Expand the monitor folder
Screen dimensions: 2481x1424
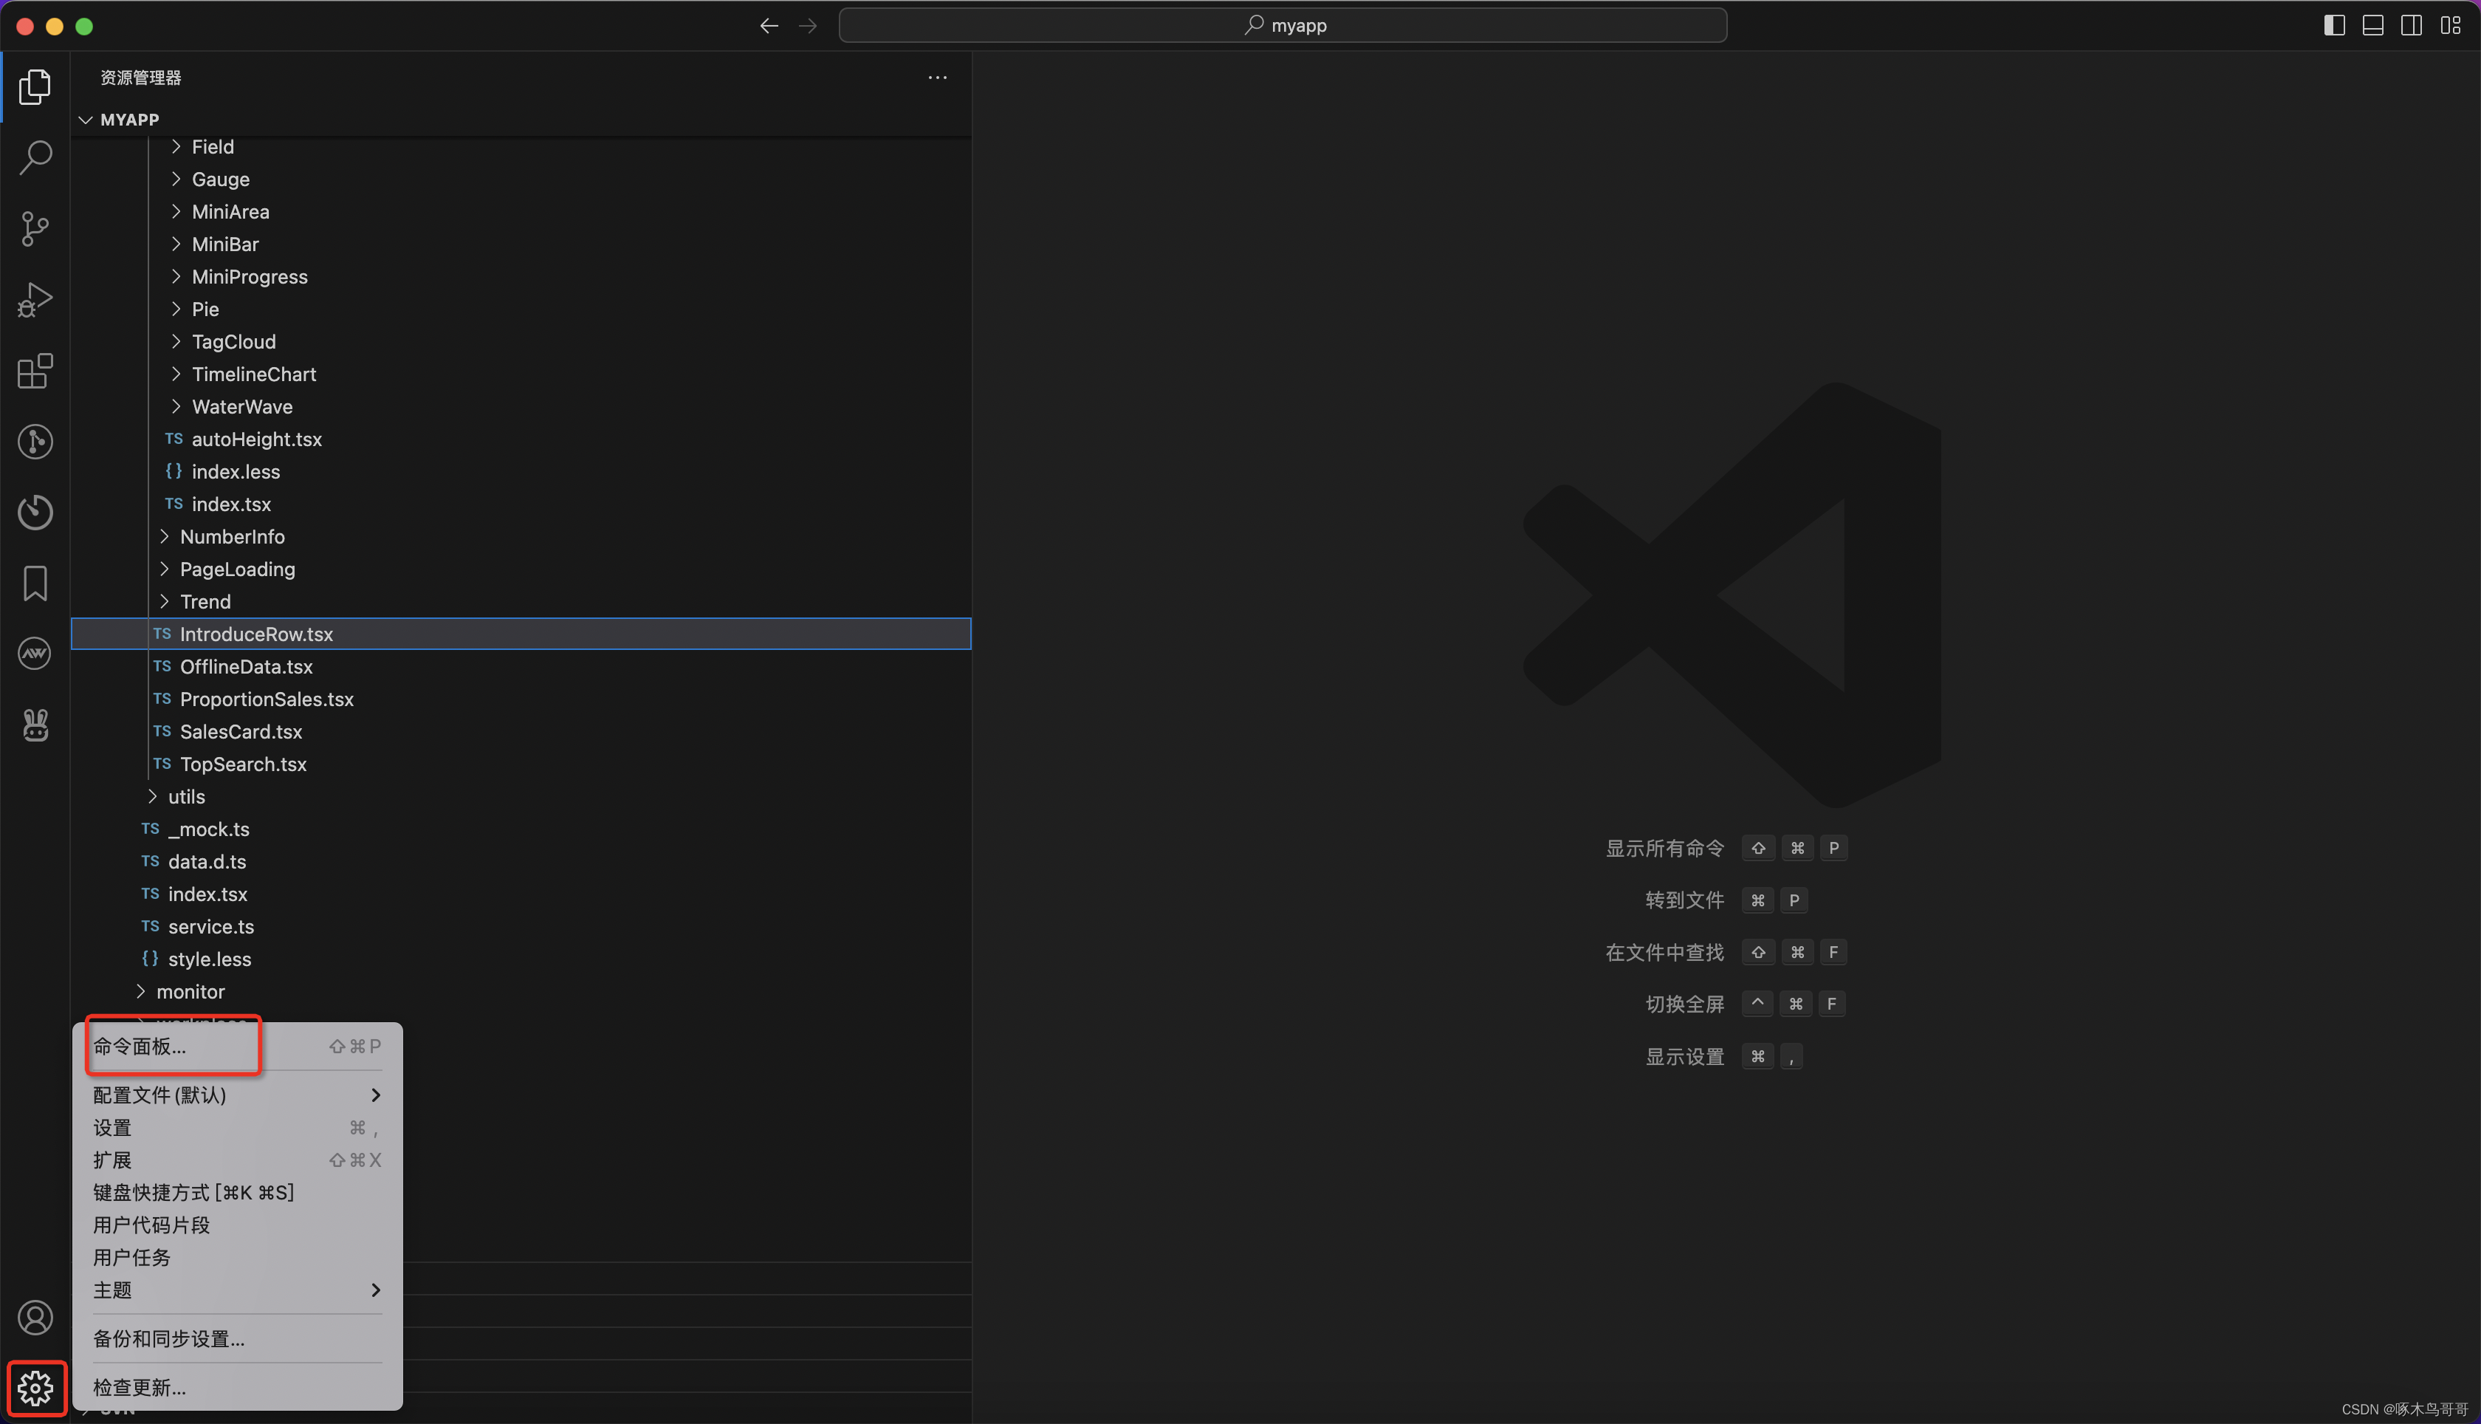(521, 990)
